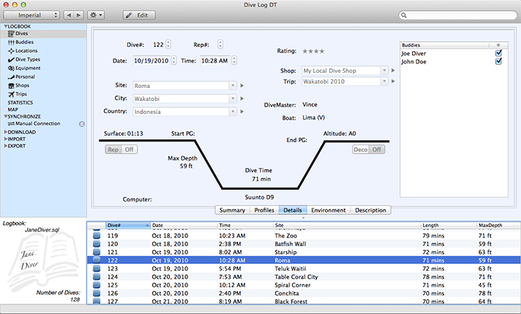Click the Edit button
This screenshot has height=314, width=521.
tap(138, 14)
